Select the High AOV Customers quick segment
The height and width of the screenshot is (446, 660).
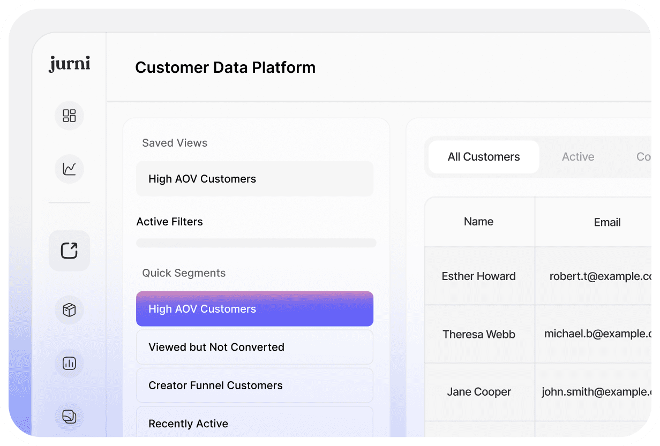[x=254, y=309]
